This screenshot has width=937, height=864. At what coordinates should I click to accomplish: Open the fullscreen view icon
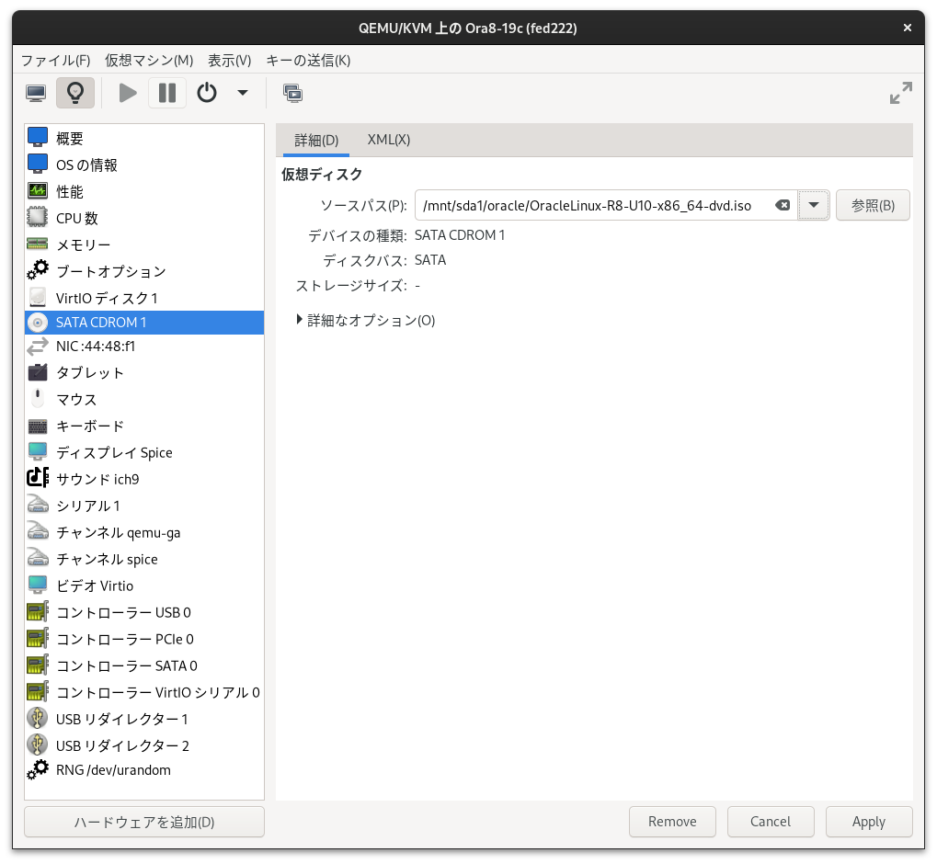pyautogui.click(x=900, y=92)
